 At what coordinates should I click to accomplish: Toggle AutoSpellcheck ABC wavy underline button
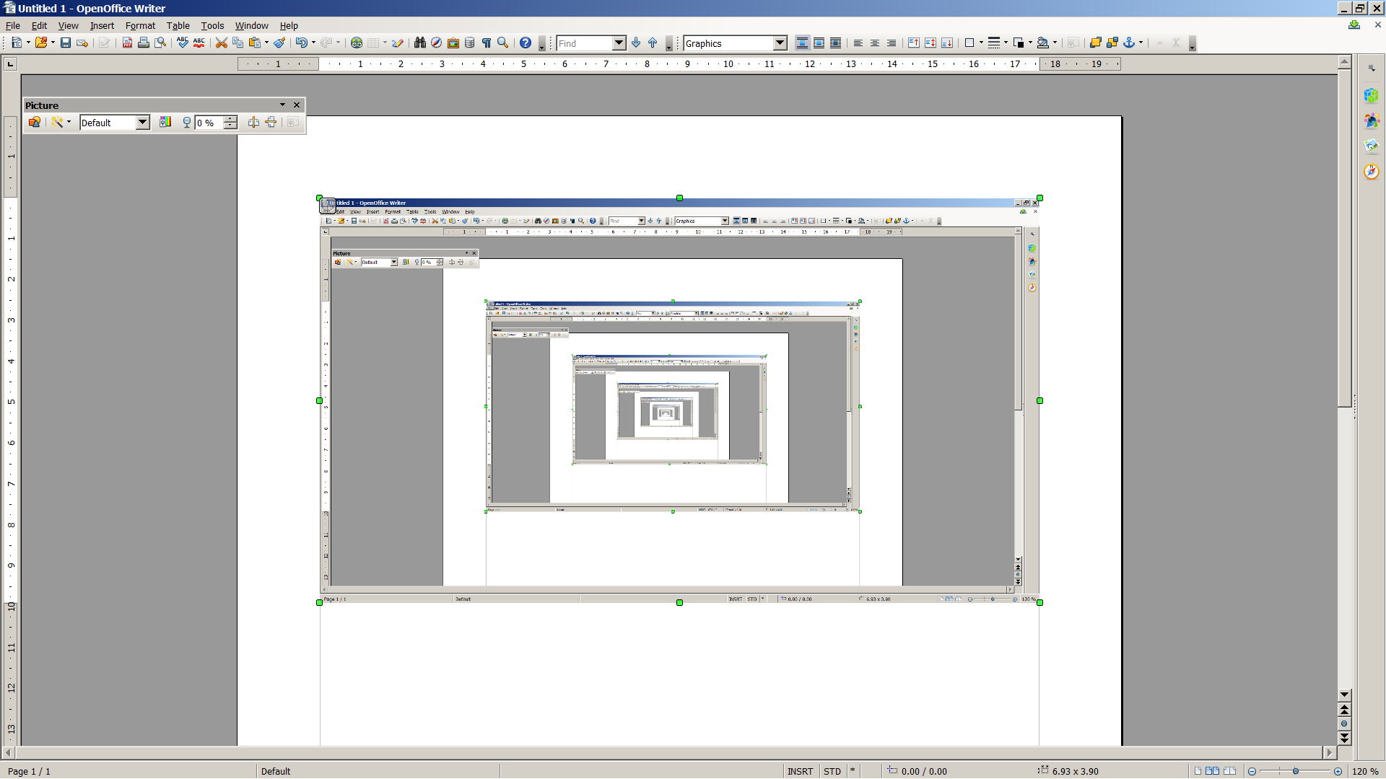pos(199,43)
